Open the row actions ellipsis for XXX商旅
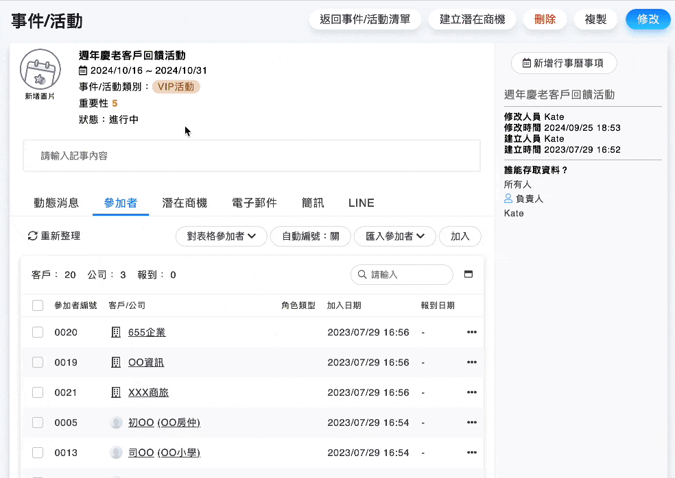This screenshot has width=675, height=478. point(471,392)
